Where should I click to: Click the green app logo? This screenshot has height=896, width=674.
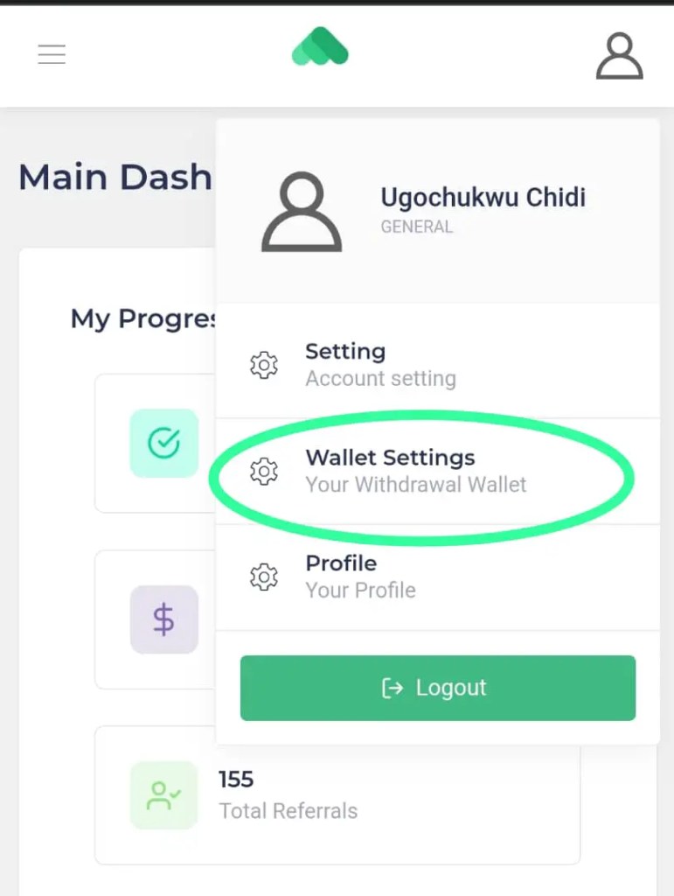pos(320,46)
